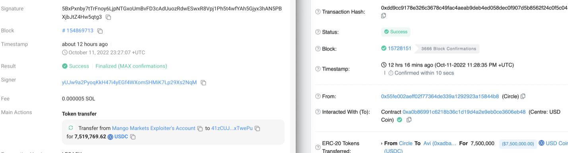Copy the USD Coin contract address
This screenshot has height=153, width=568.
point(409,120)
